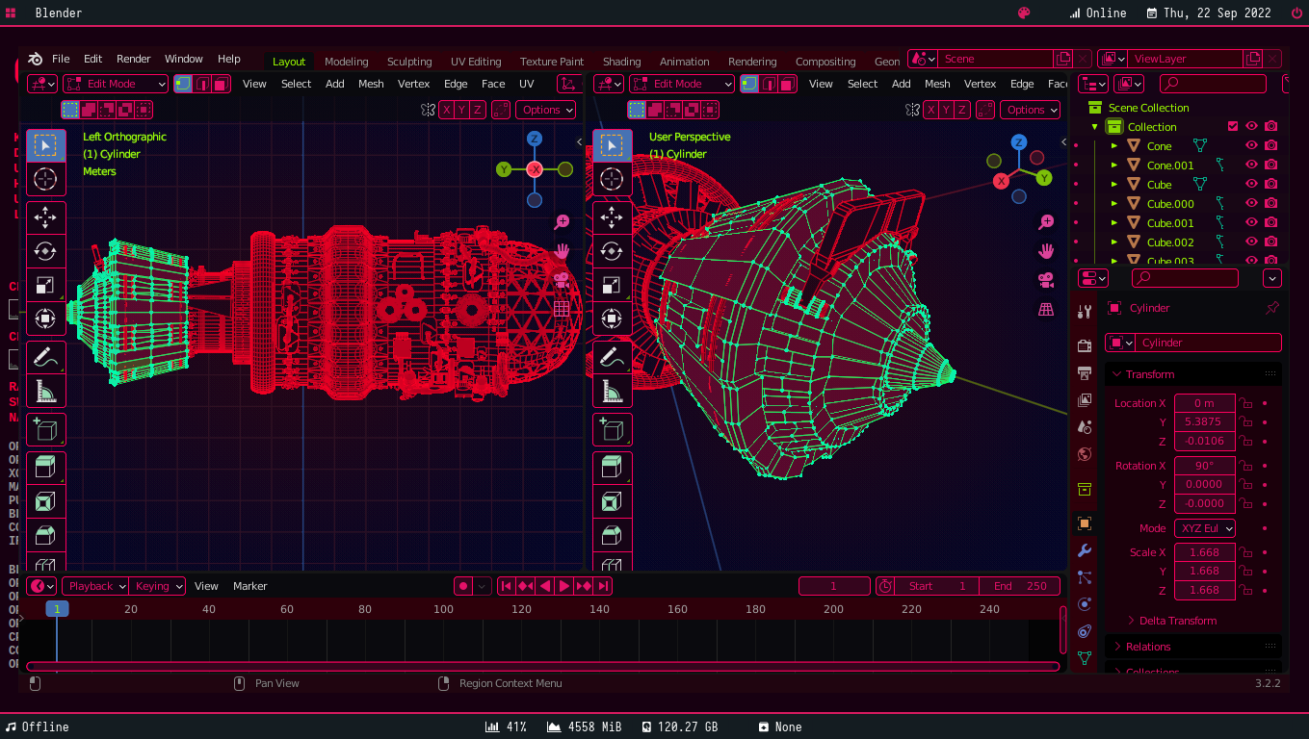Click the frame 1 playhead marker

click(x=57, y=609)
